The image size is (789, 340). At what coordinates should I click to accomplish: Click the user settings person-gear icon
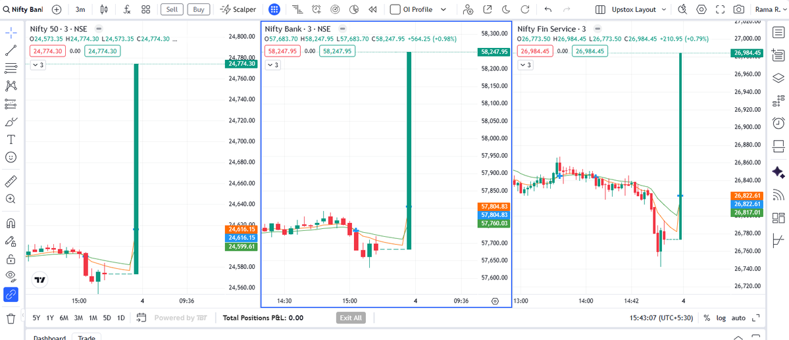point(468,9)
